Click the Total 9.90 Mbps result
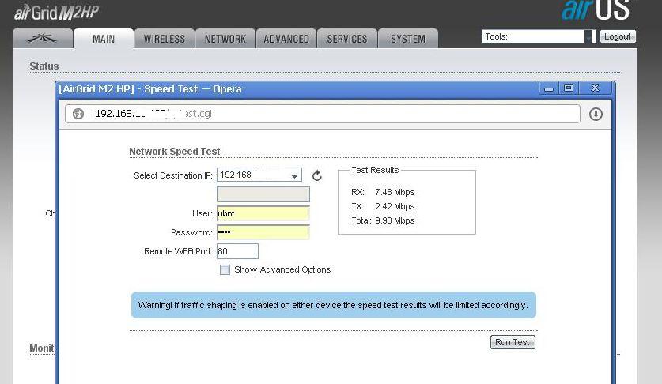The image size is (662, 384). point(383,220)
